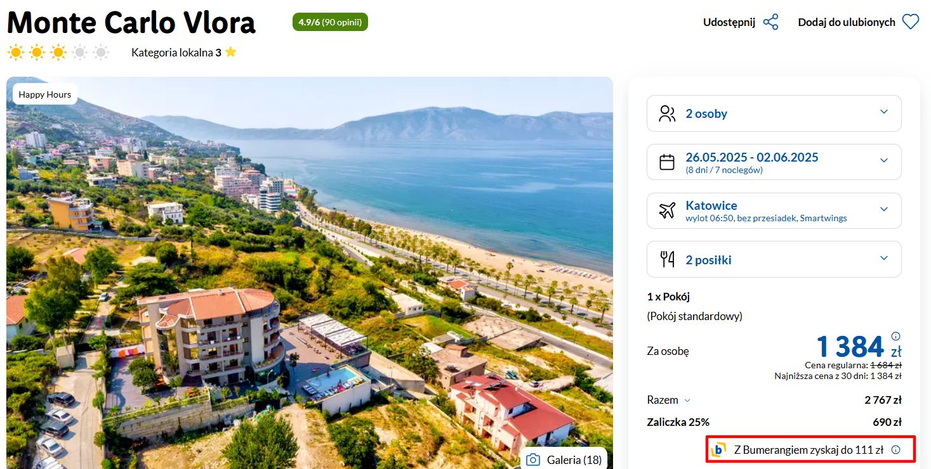931x469 pixels.
Task: Open the 26.05.2025 - 02.06.2025 date dropdown
Action: click(774, 162)
